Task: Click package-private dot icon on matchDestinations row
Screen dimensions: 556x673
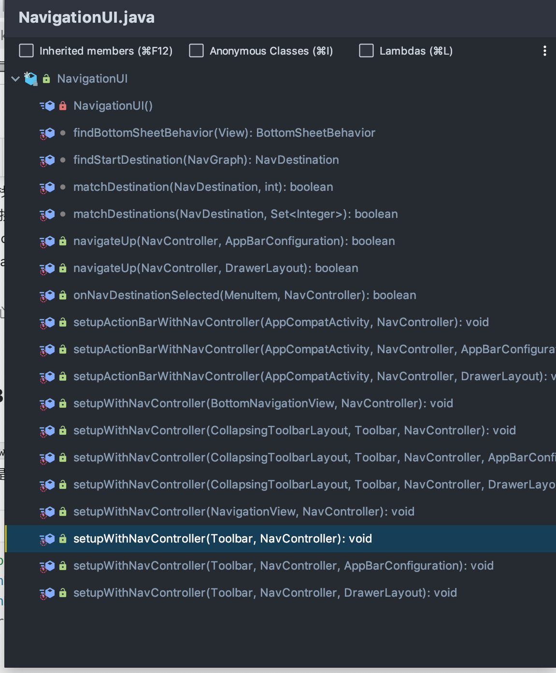Action: point(63,214)
